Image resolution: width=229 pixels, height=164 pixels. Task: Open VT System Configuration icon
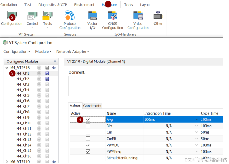12,16
